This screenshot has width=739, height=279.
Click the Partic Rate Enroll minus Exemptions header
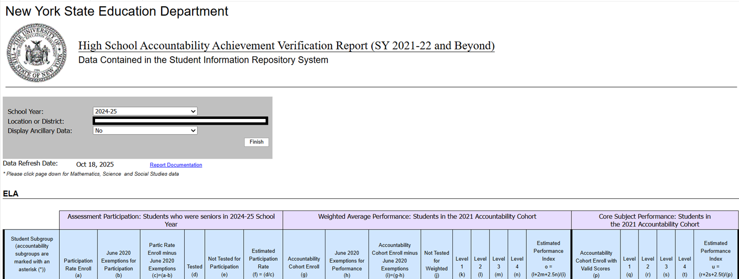point(162,255)
